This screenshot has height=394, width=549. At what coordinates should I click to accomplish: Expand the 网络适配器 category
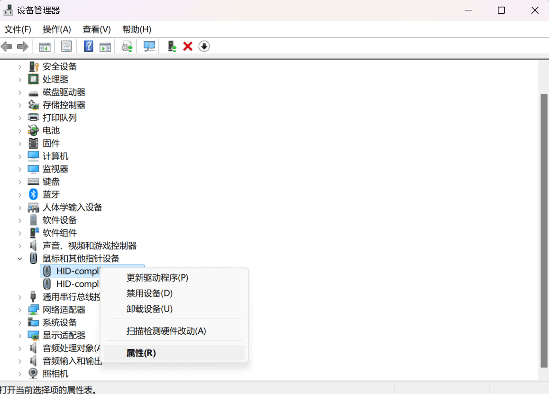(x=20, y=310)
